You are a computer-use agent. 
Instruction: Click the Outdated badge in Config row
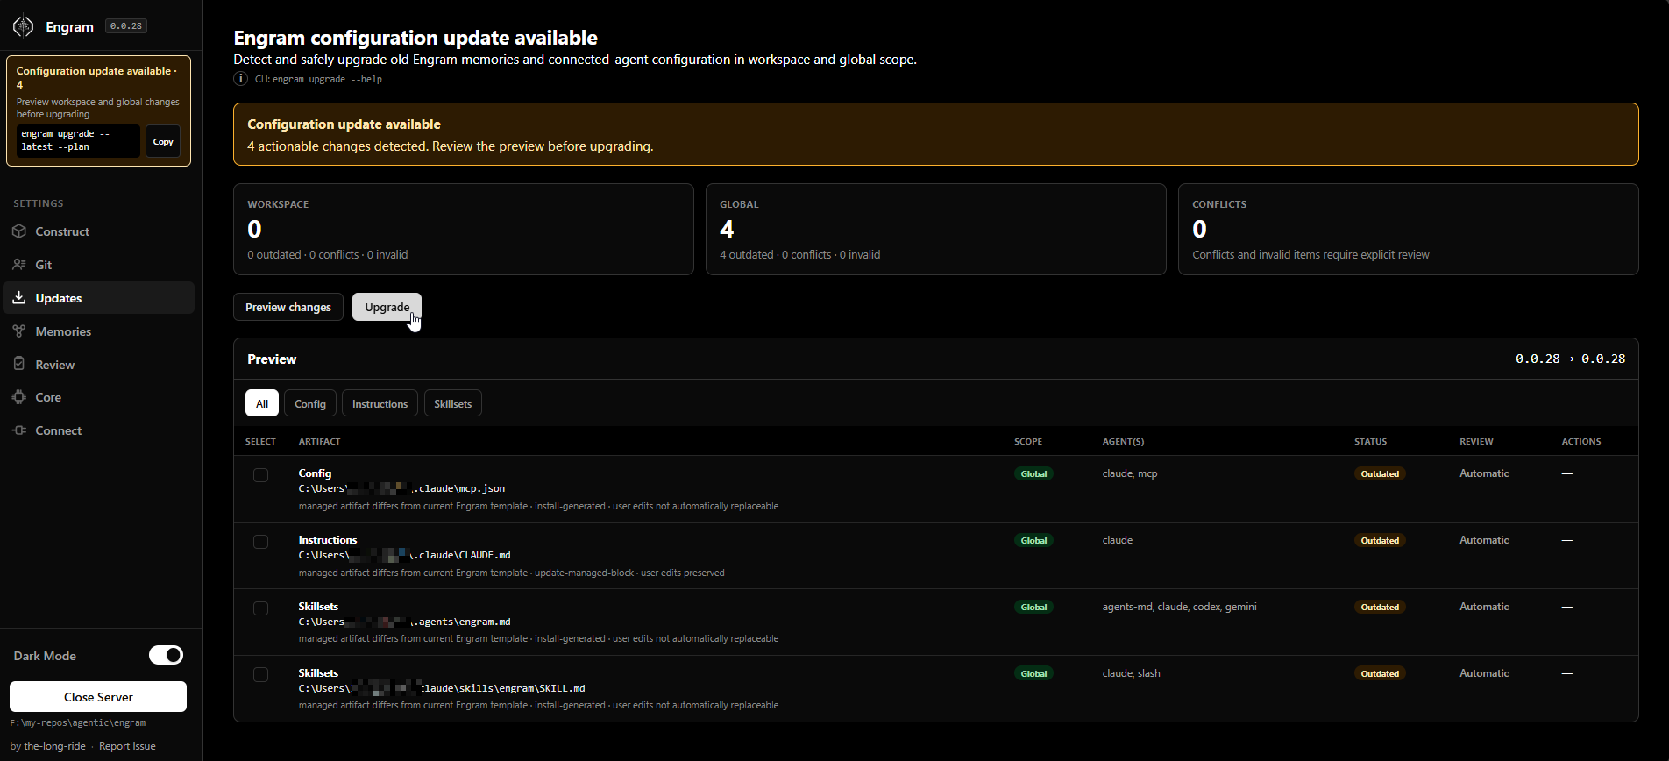point(1380,473)
